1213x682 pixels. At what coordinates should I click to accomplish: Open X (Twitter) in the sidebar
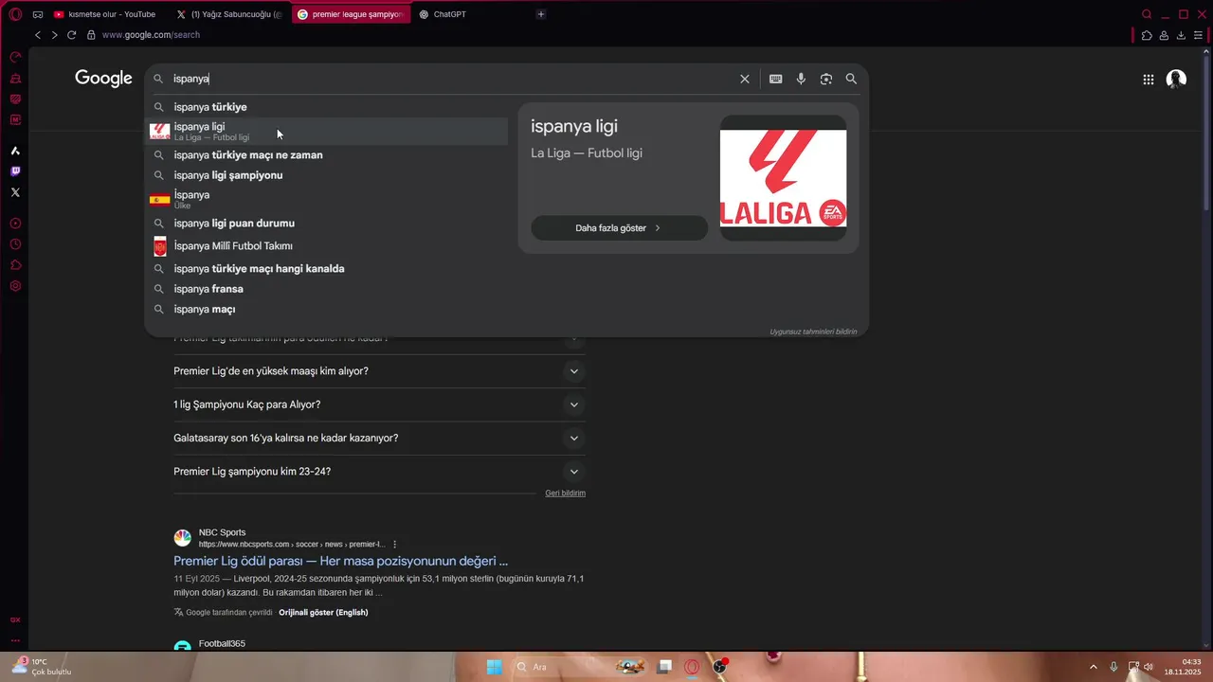point(15,192)
